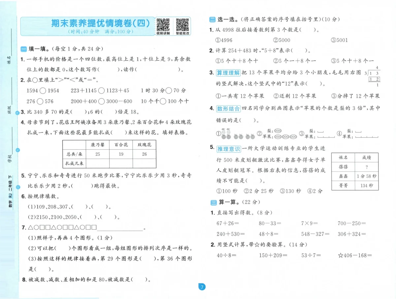Screen dimensions: 396x299
Task: Click the circle between 2000+400 and 3000-600
Action: pyautogui.click(x=101, y=101)
